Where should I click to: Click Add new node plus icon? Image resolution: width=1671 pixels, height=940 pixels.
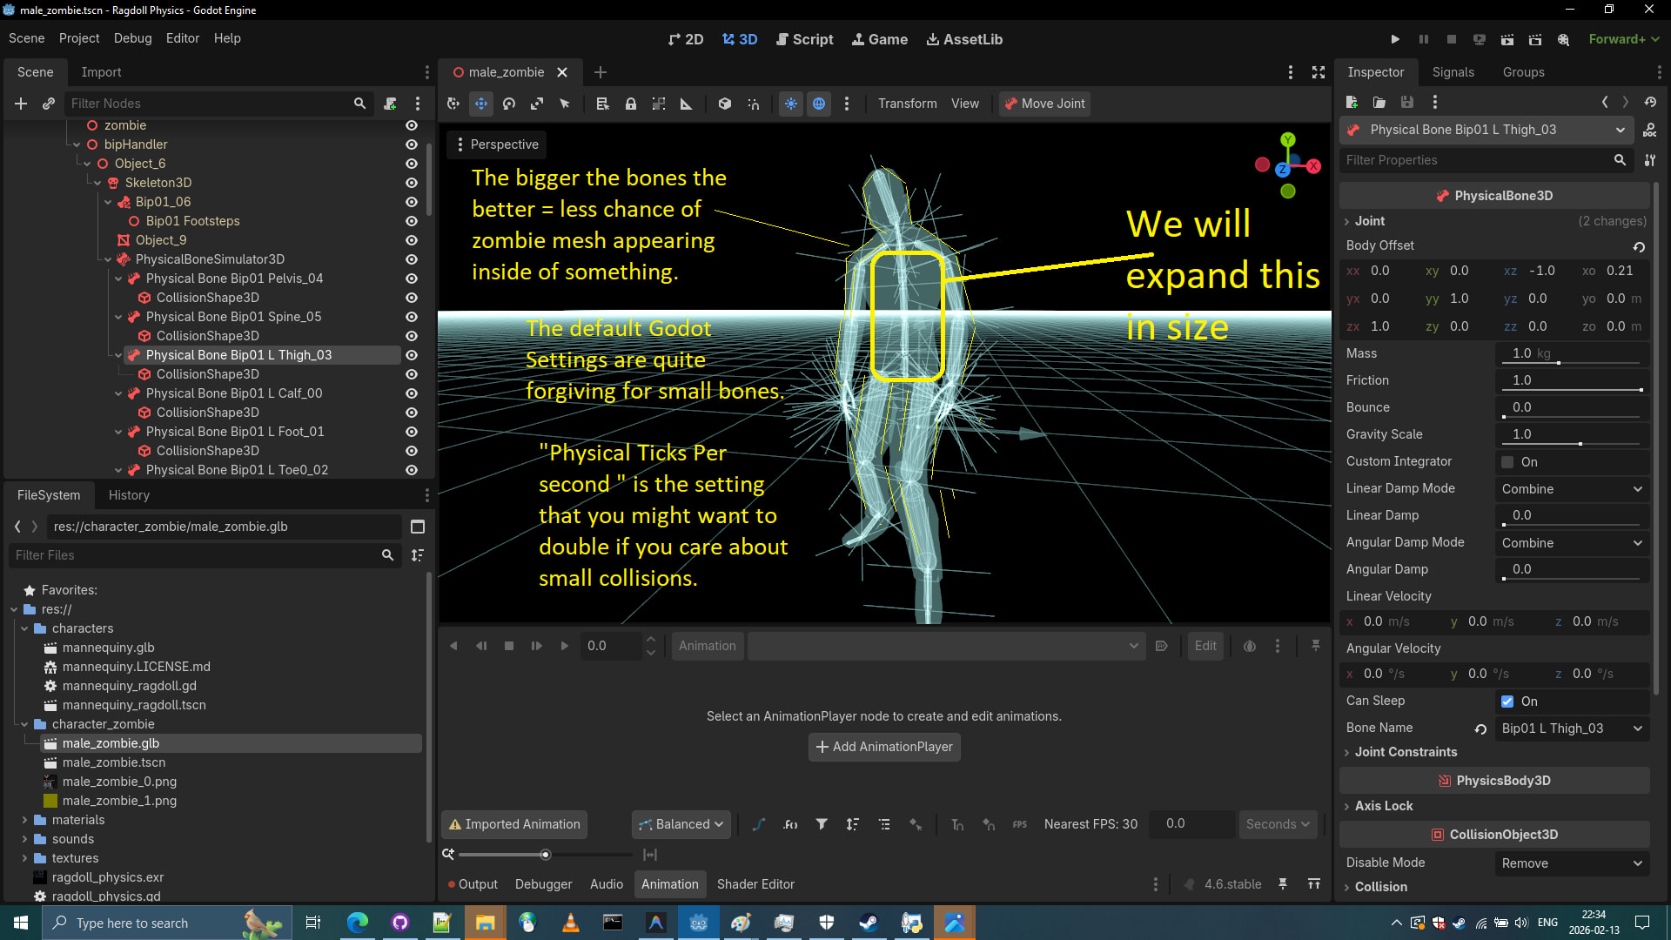21,104
